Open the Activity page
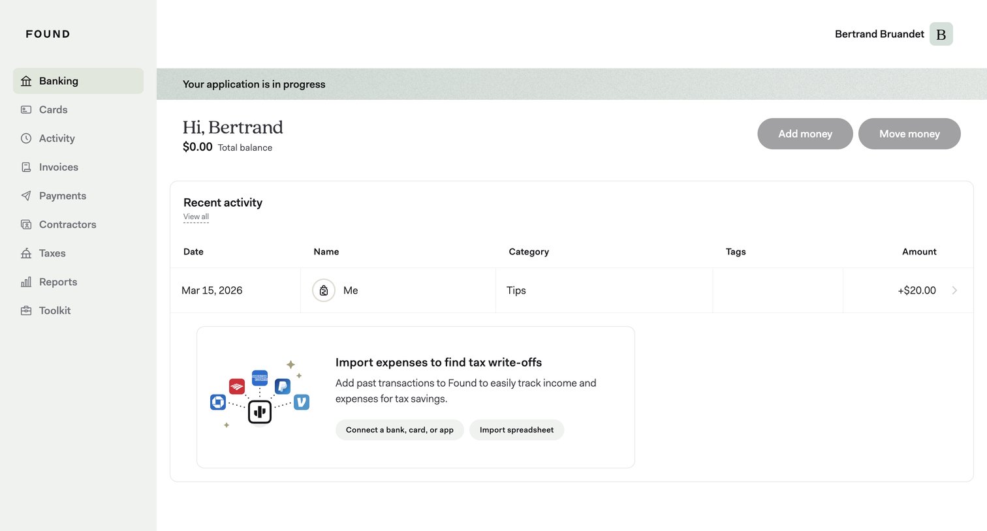 click(x=78, y=138)
